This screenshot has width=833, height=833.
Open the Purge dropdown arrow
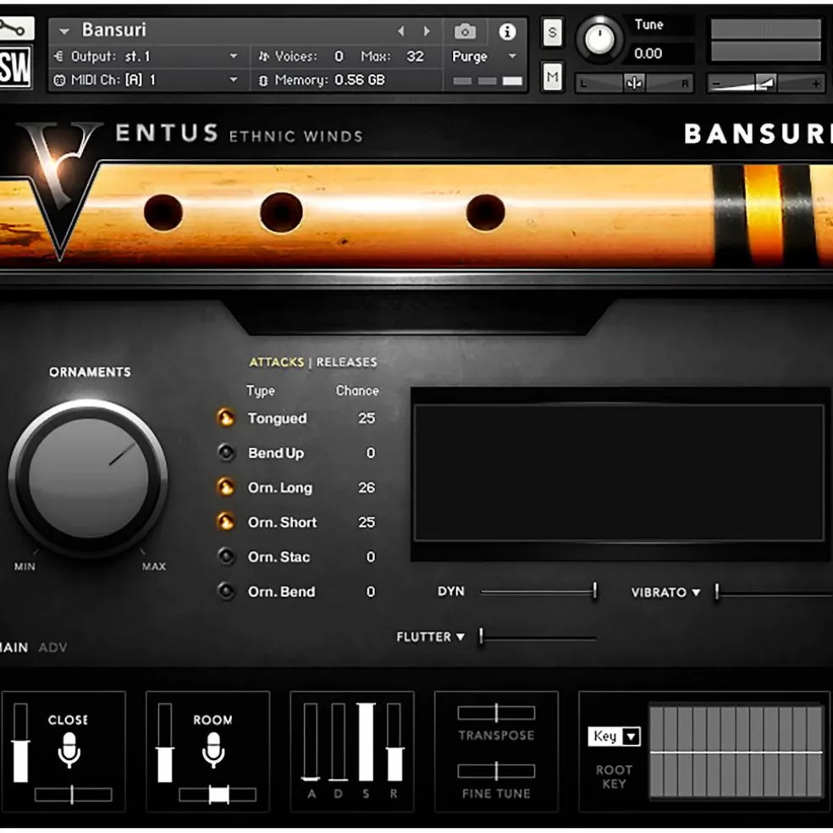pyautogui.click(x=512, y=57)
